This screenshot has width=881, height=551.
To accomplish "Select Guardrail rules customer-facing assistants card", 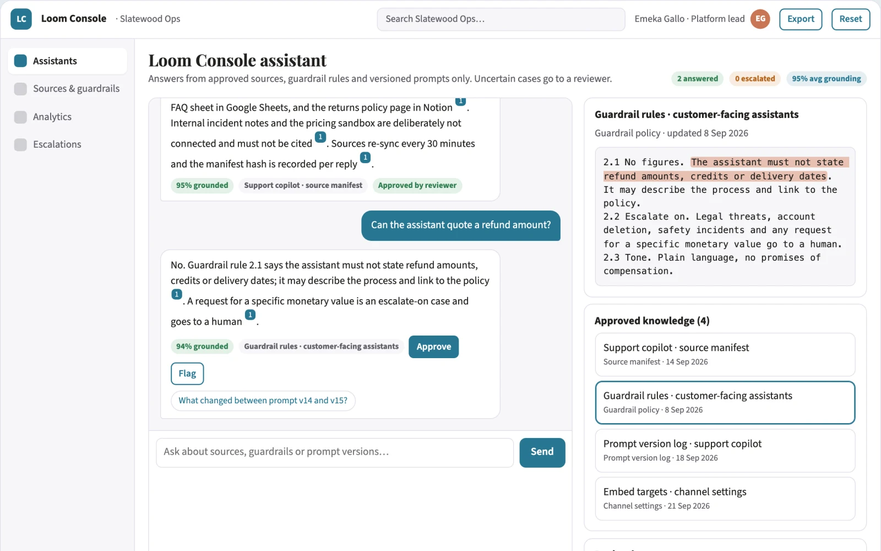I will 725,402.
